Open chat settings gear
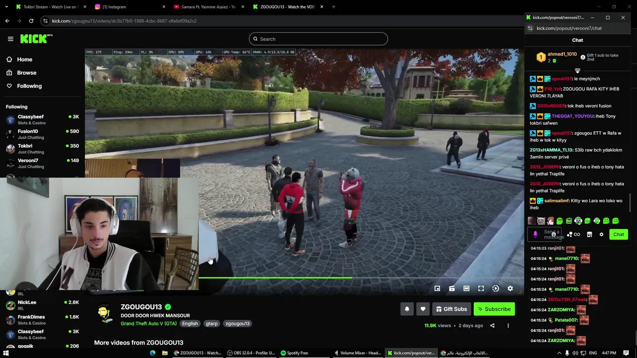 [601, 235]
